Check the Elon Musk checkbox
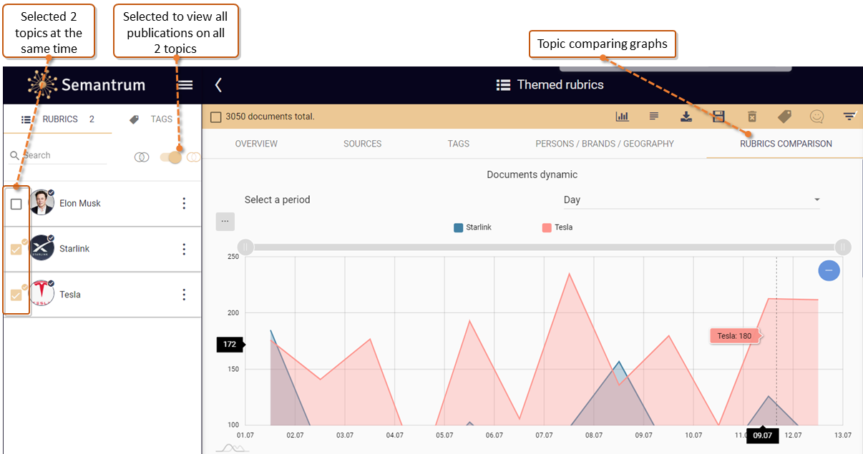This screenshot has height=454, width=863. coord(16,204)
